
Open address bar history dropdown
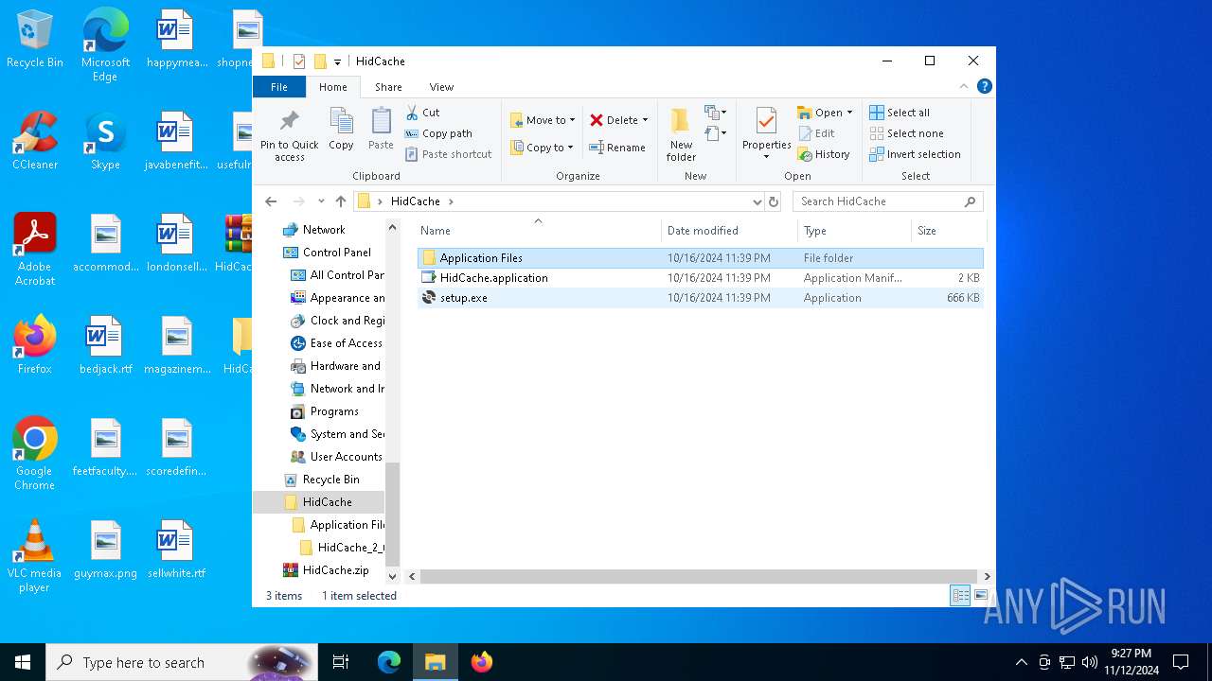757,201
